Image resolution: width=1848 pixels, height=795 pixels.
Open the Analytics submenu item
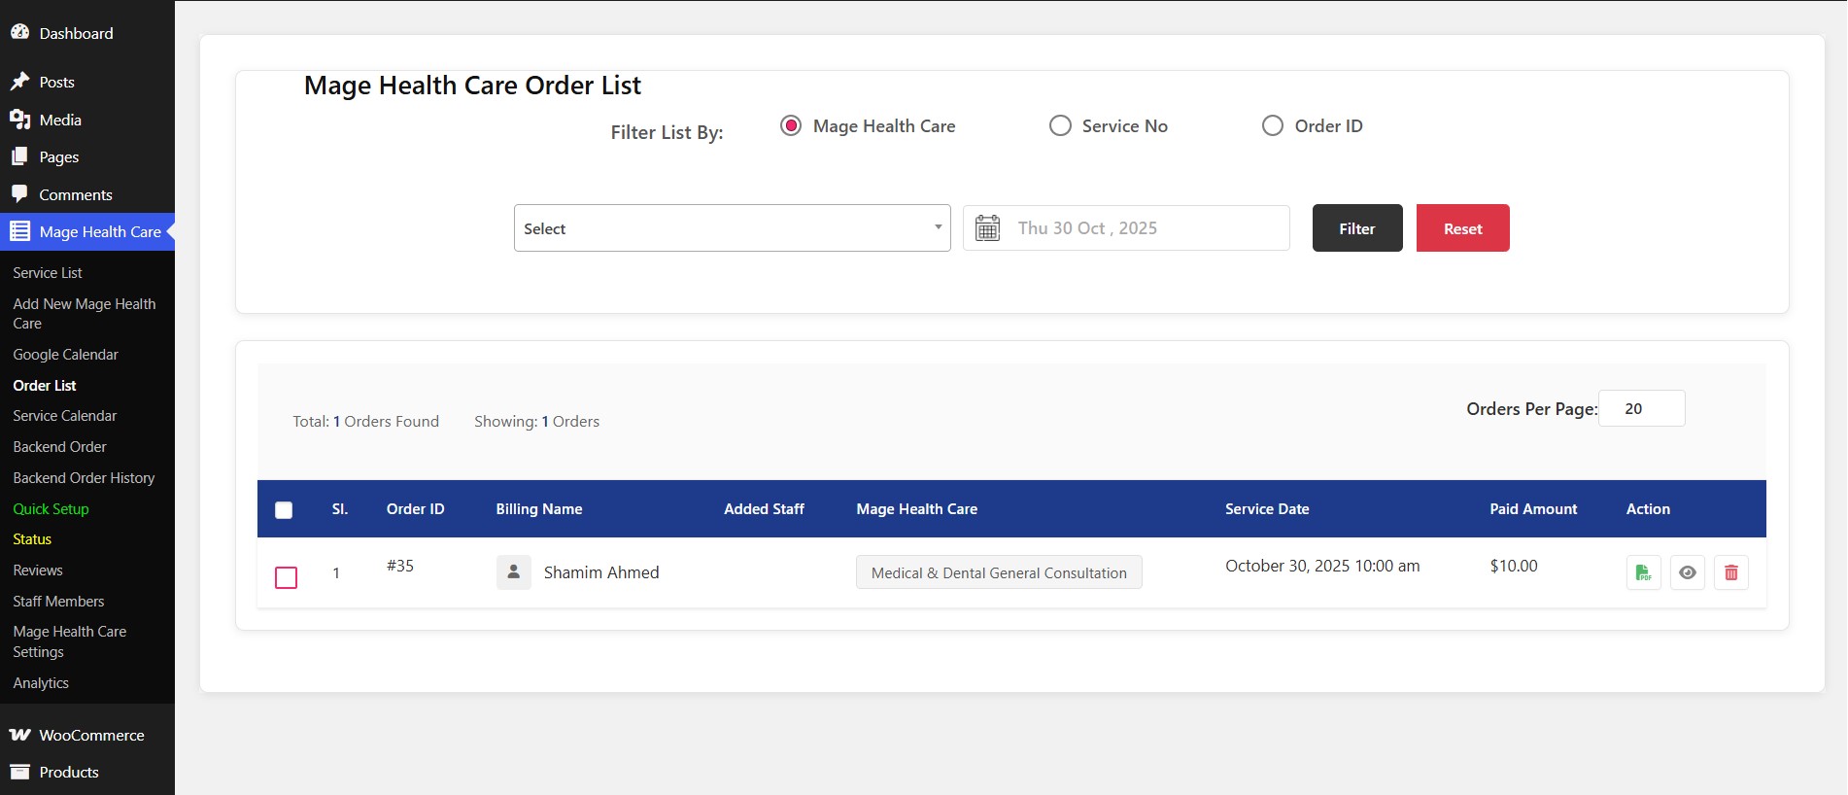[x=41, y=683]
